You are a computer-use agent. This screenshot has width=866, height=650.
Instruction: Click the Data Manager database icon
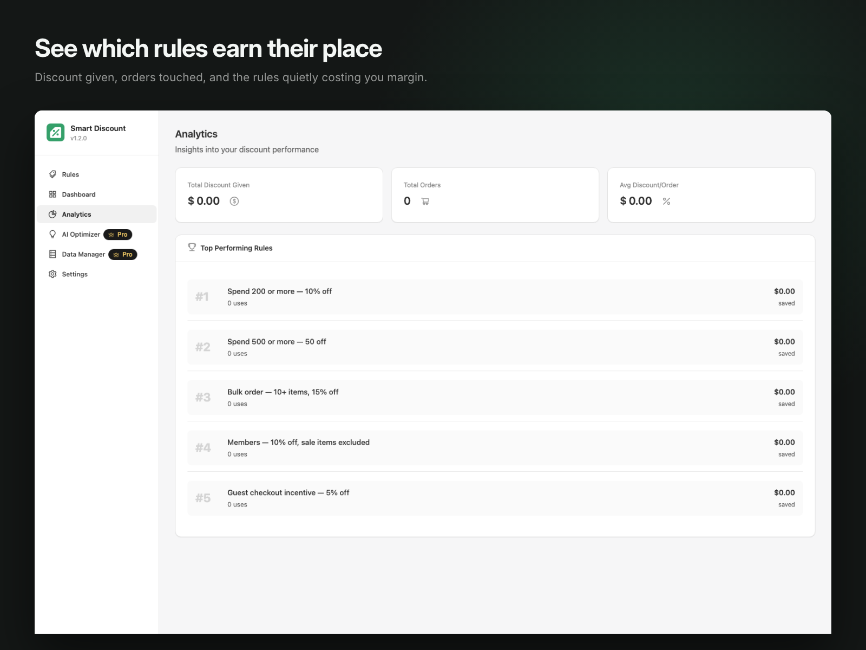[53, 254]
